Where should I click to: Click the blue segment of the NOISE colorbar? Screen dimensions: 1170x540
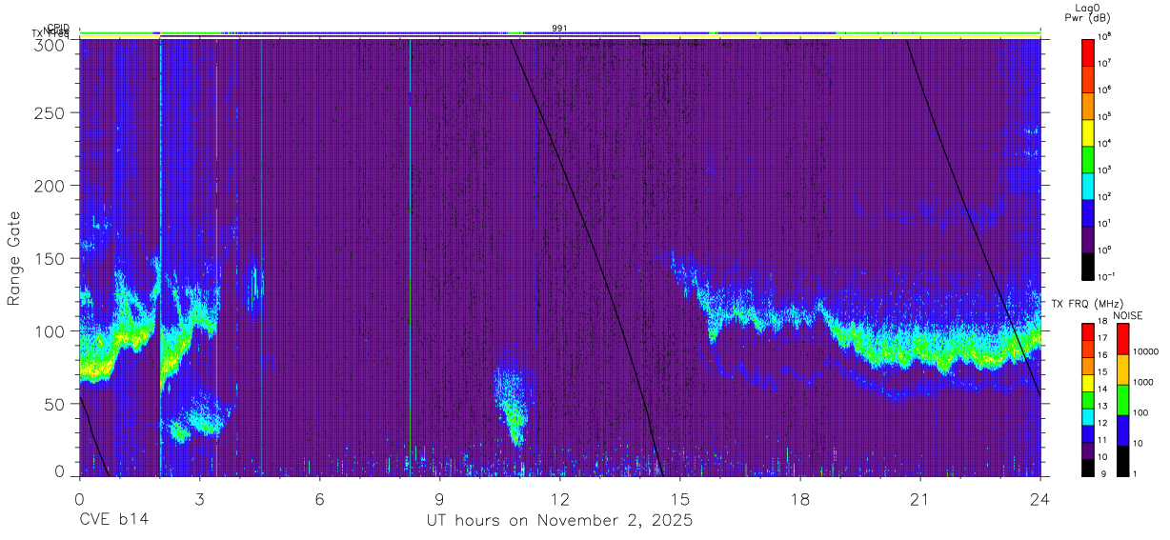[1123, 430]
